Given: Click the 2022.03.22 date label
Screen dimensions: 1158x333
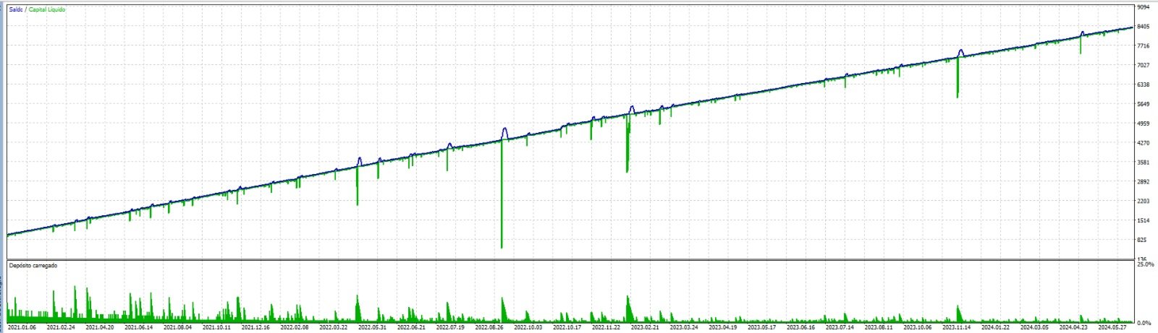Looking at the screenshot, I should tap(334, 327).
